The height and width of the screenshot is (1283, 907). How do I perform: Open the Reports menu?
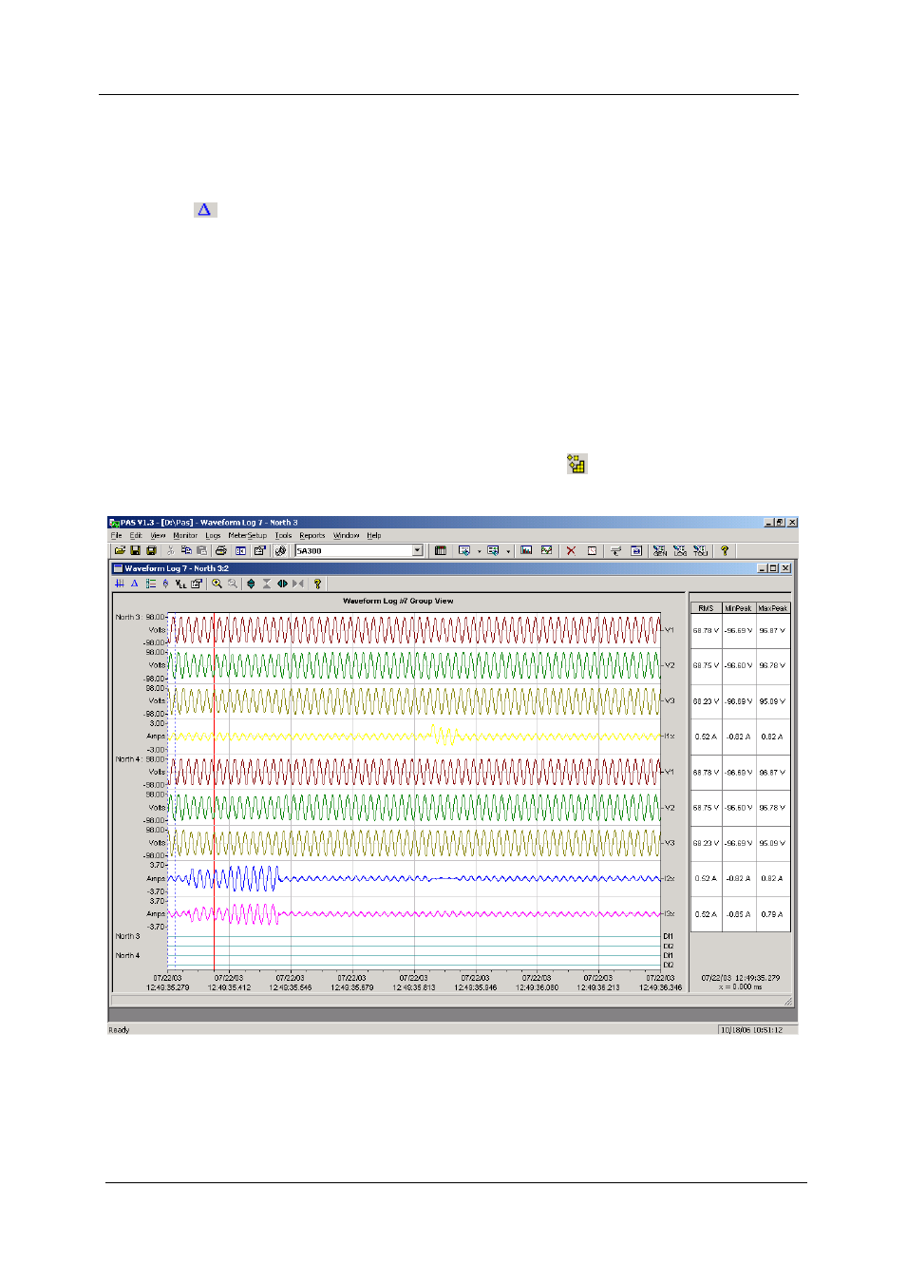point(312,536)
